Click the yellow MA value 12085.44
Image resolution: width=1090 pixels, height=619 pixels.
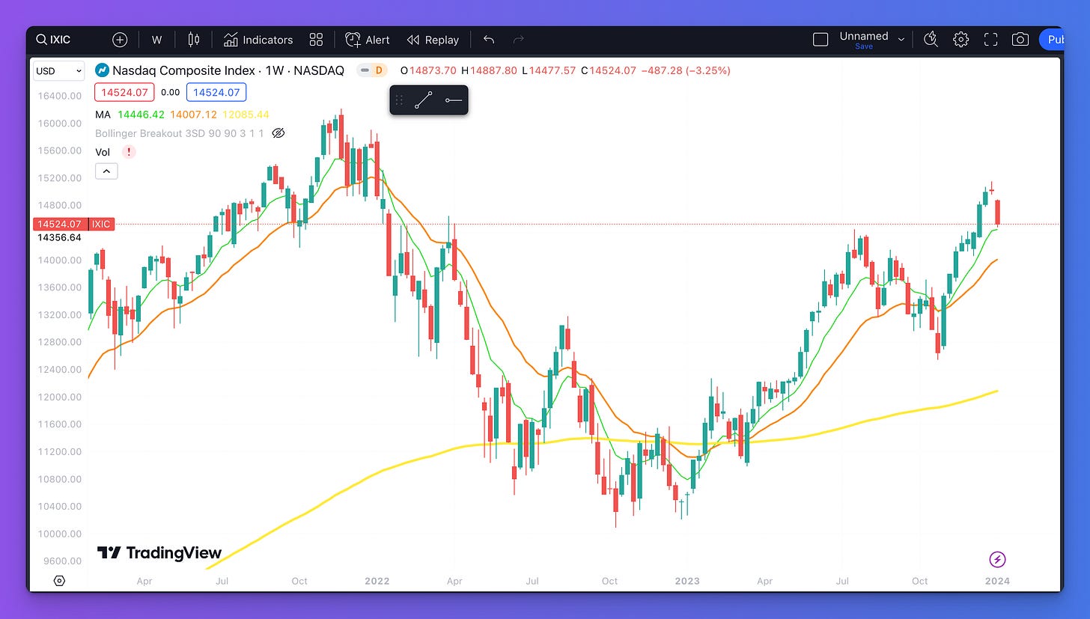coord(245,115)
